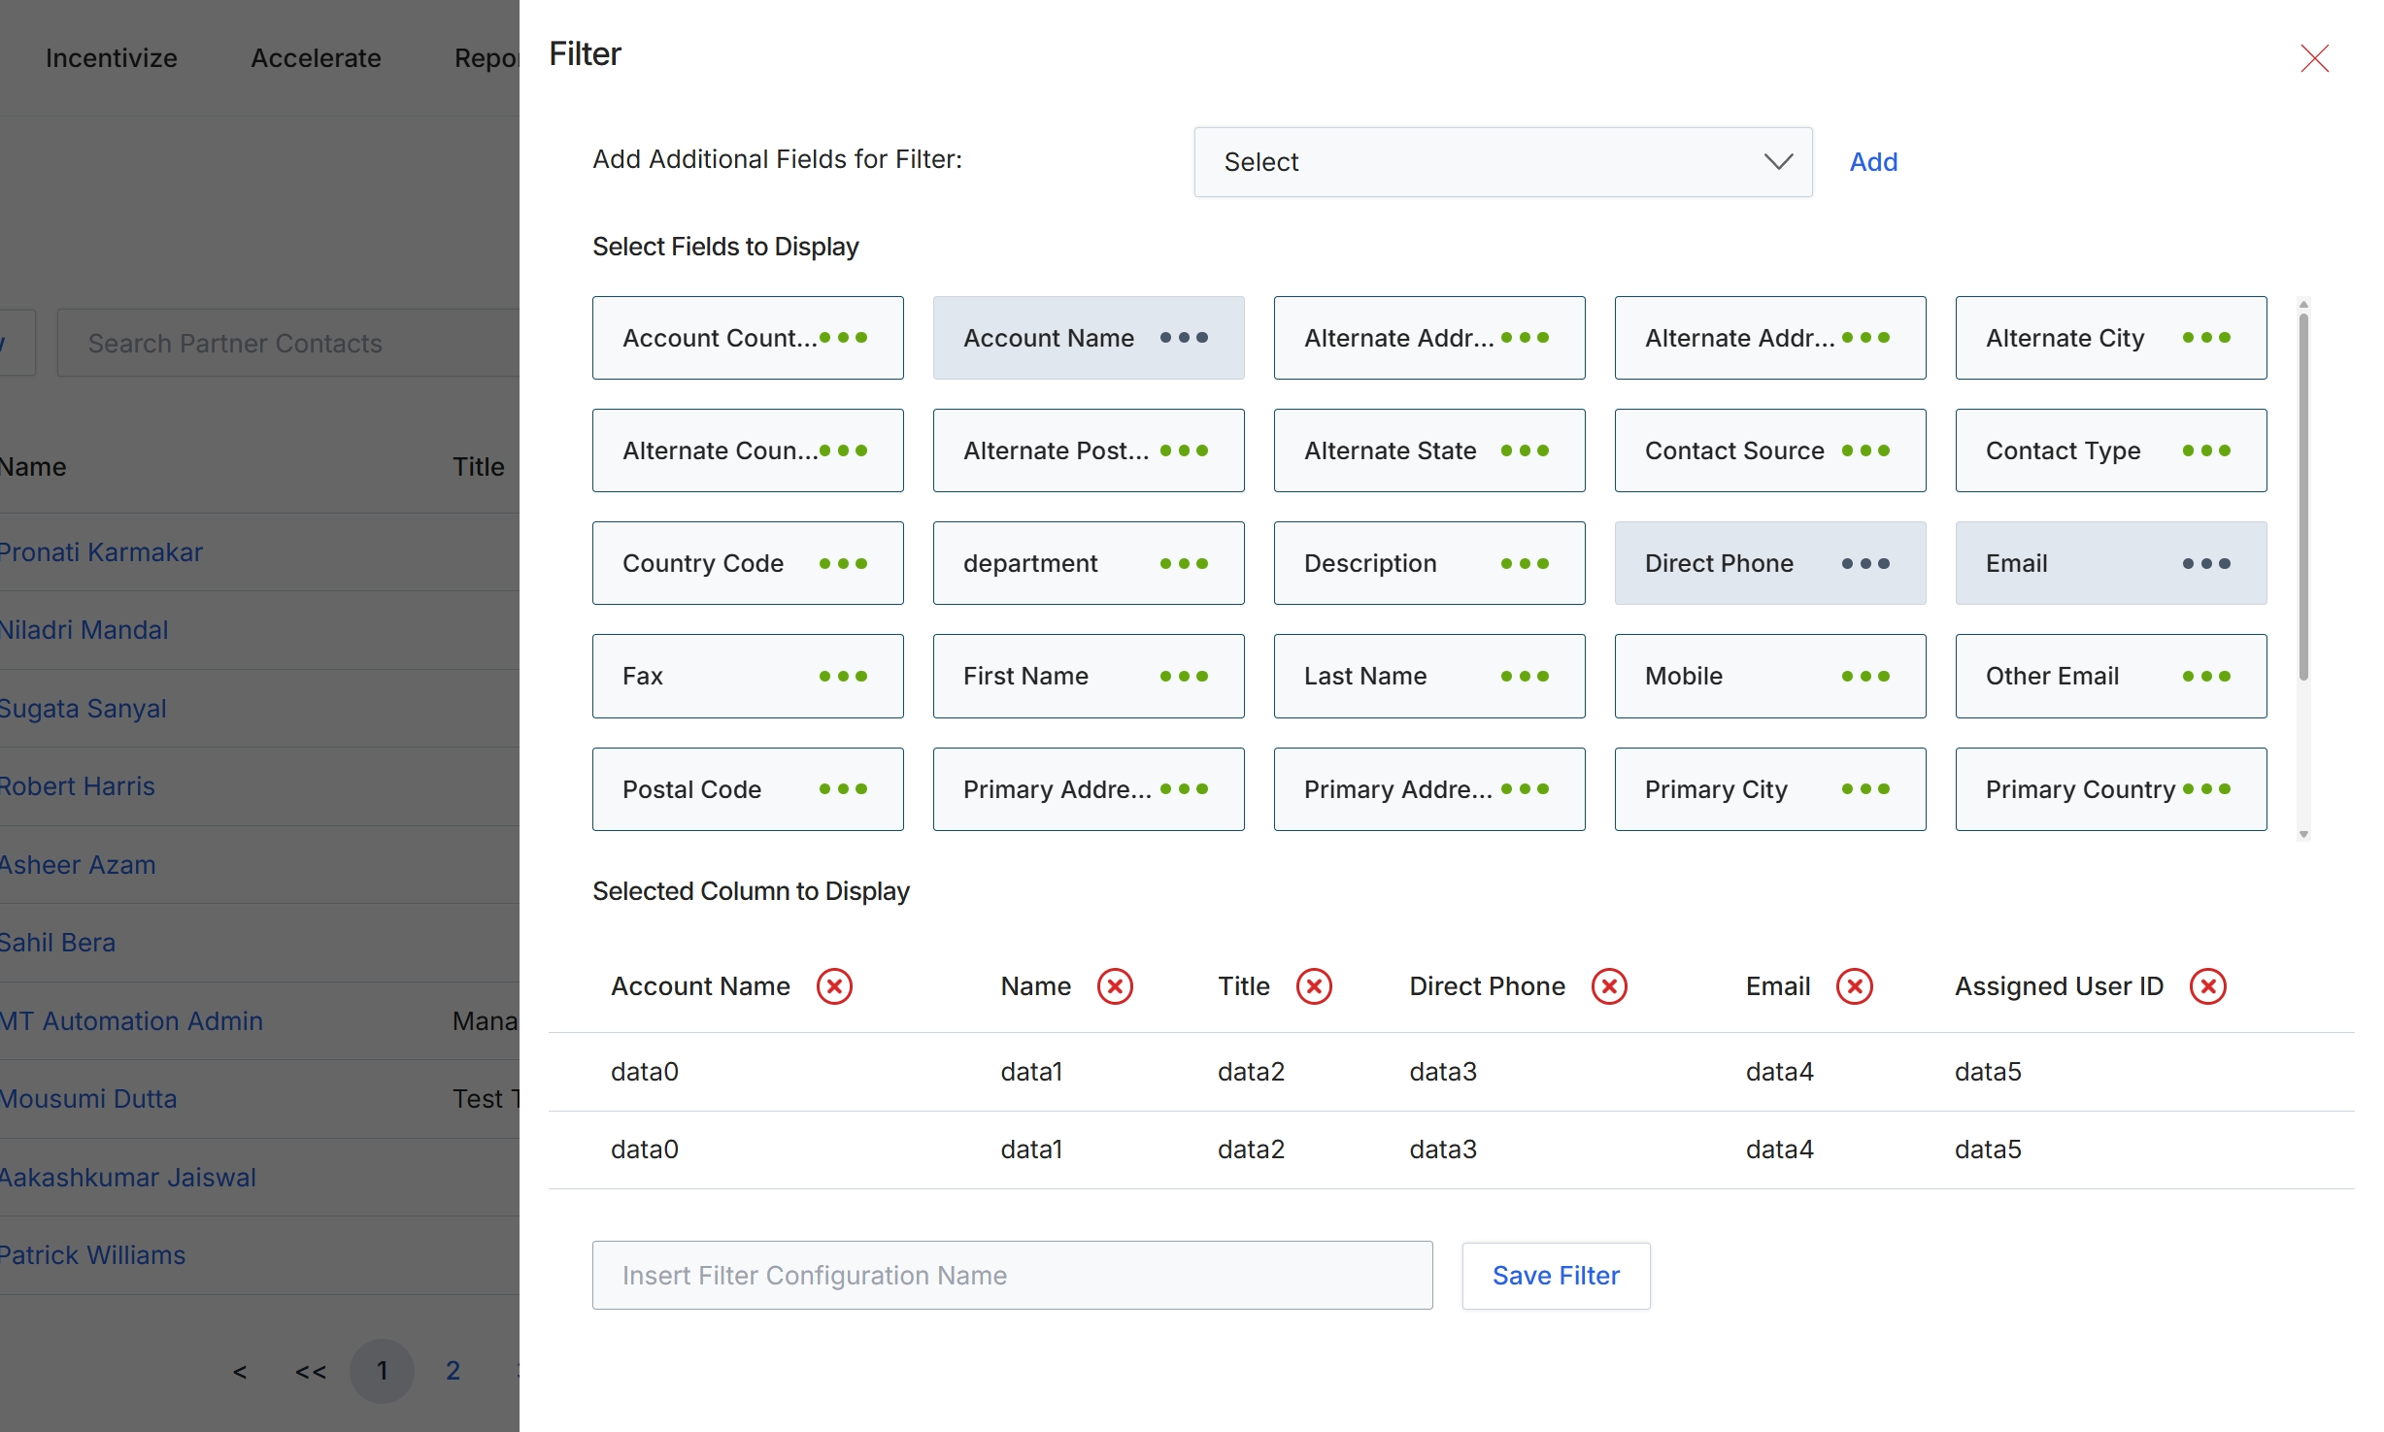
Task: Click the data3 cell in first row
Action: tap(1443, 1072)
